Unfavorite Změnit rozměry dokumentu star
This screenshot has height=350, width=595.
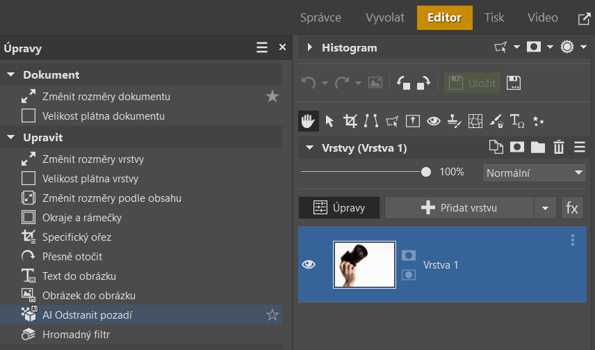coord(272,96)
